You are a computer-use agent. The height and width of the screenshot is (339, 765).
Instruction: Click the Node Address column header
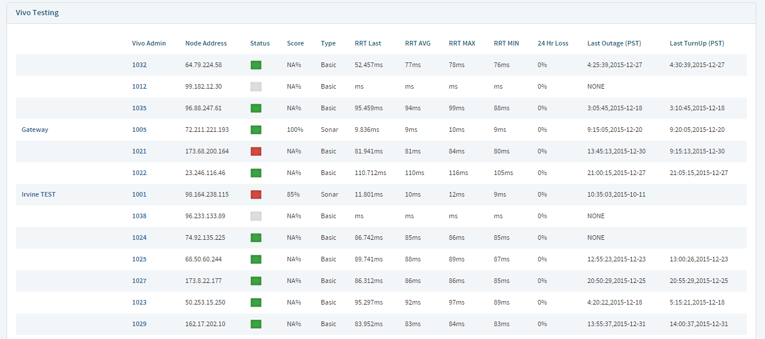(x=206, y=43)
